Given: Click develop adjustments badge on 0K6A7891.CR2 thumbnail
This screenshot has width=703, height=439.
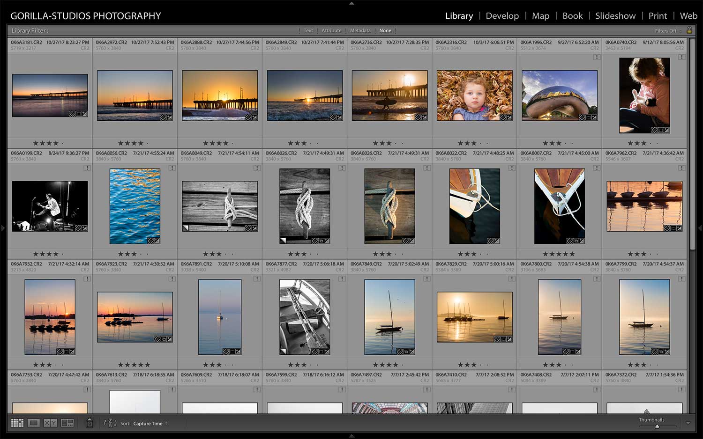Looking at the screenshot, I should 238,351.
